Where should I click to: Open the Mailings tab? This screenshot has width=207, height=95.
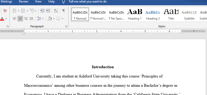[x=6, y=2]
